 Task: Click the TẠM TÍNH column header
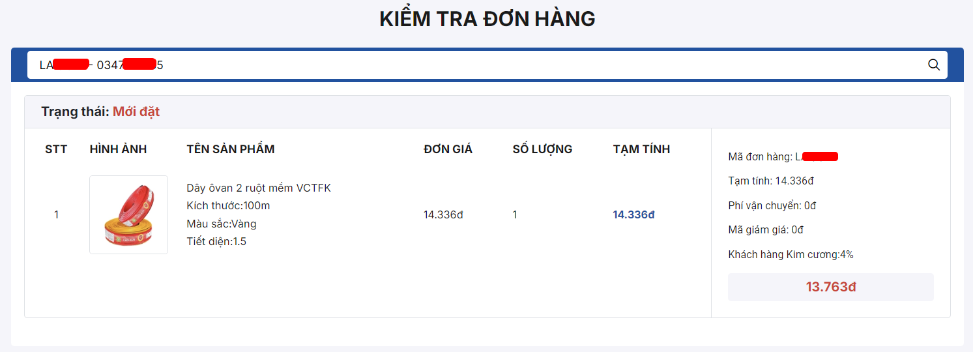(x=641, y=149)
